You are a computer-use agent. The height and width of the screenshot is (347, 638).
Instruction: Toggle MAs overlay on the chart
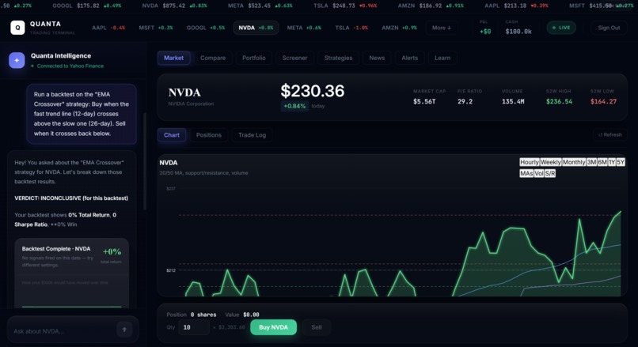coord(526,174)
